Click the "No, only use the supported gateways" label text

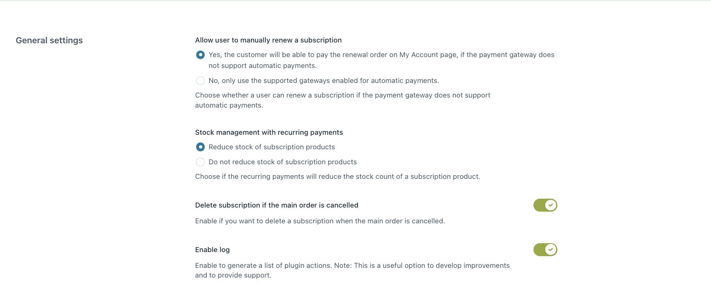tap(323, 81)
